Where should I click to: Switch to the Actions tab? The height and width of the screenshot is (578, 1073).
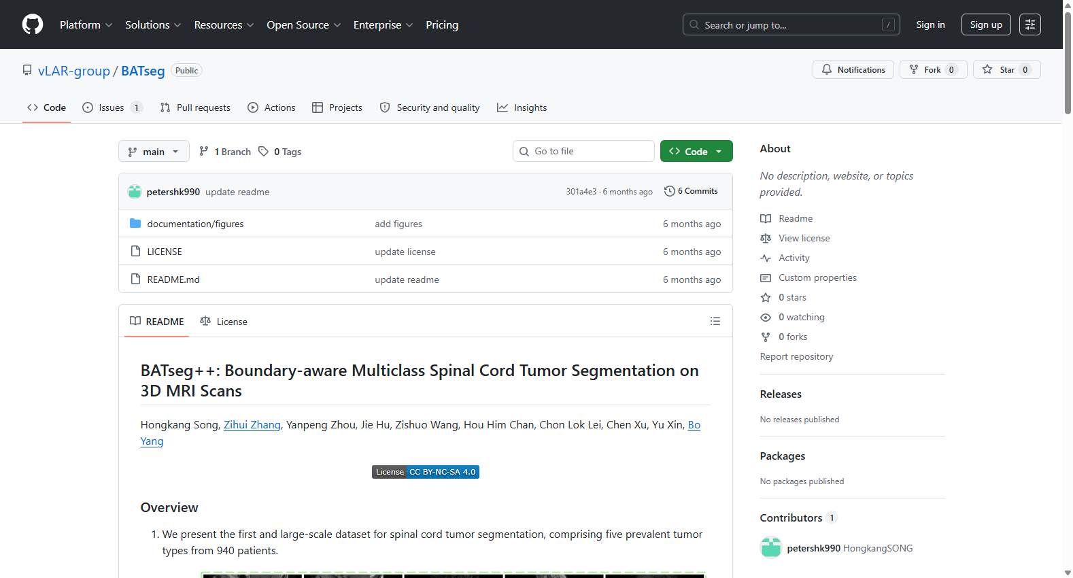[x=271, y=107]
